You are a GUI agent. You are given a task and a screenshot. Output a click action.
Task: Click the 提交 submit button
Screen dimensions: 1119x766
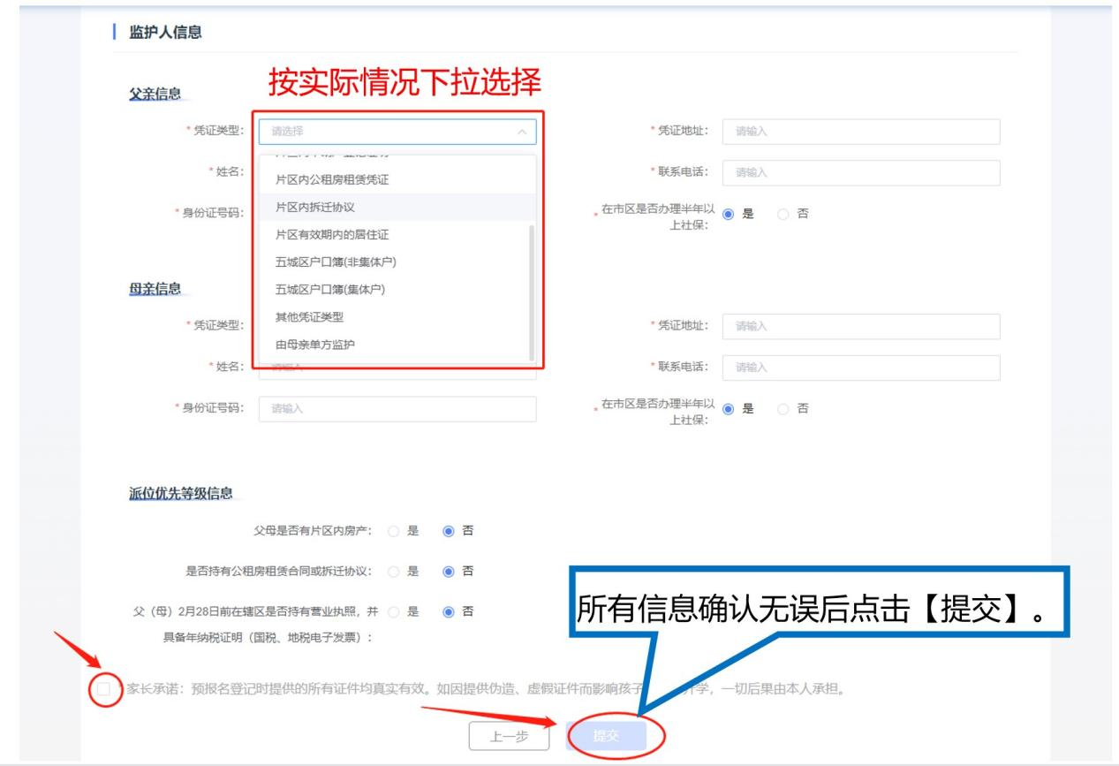coord(606,736)
